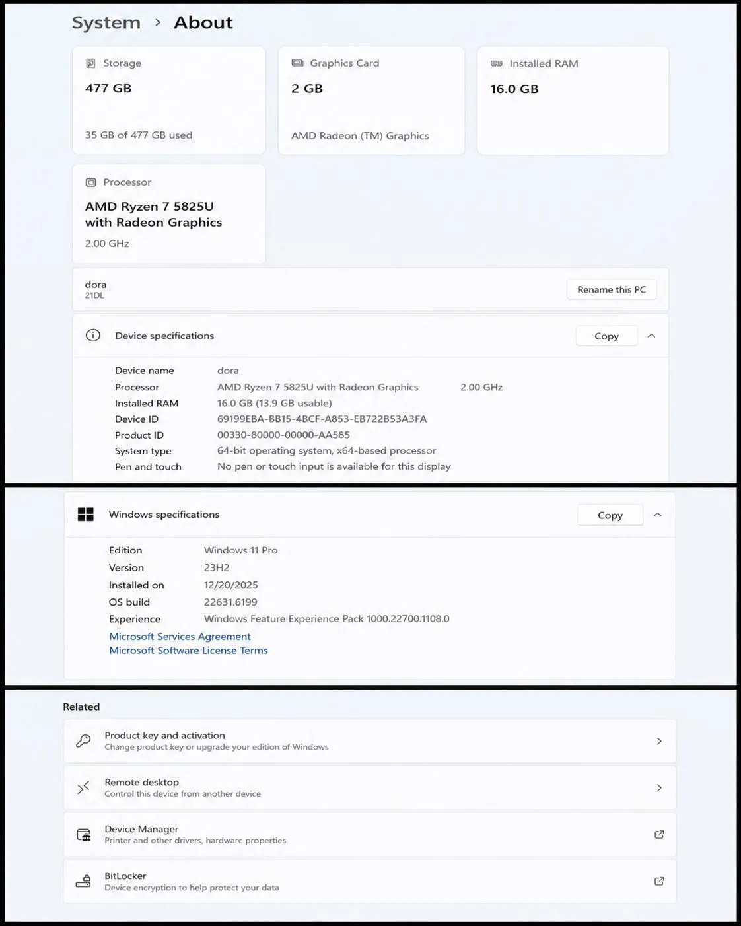The width and height of the screenshot is (741, 926).
Task: Copy the Device specifications
Action: (606, 336)
